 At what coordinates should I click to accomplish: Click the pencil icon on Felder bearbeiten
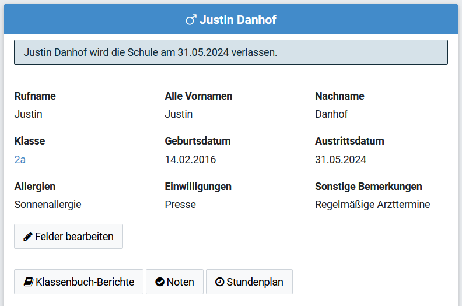28,237
